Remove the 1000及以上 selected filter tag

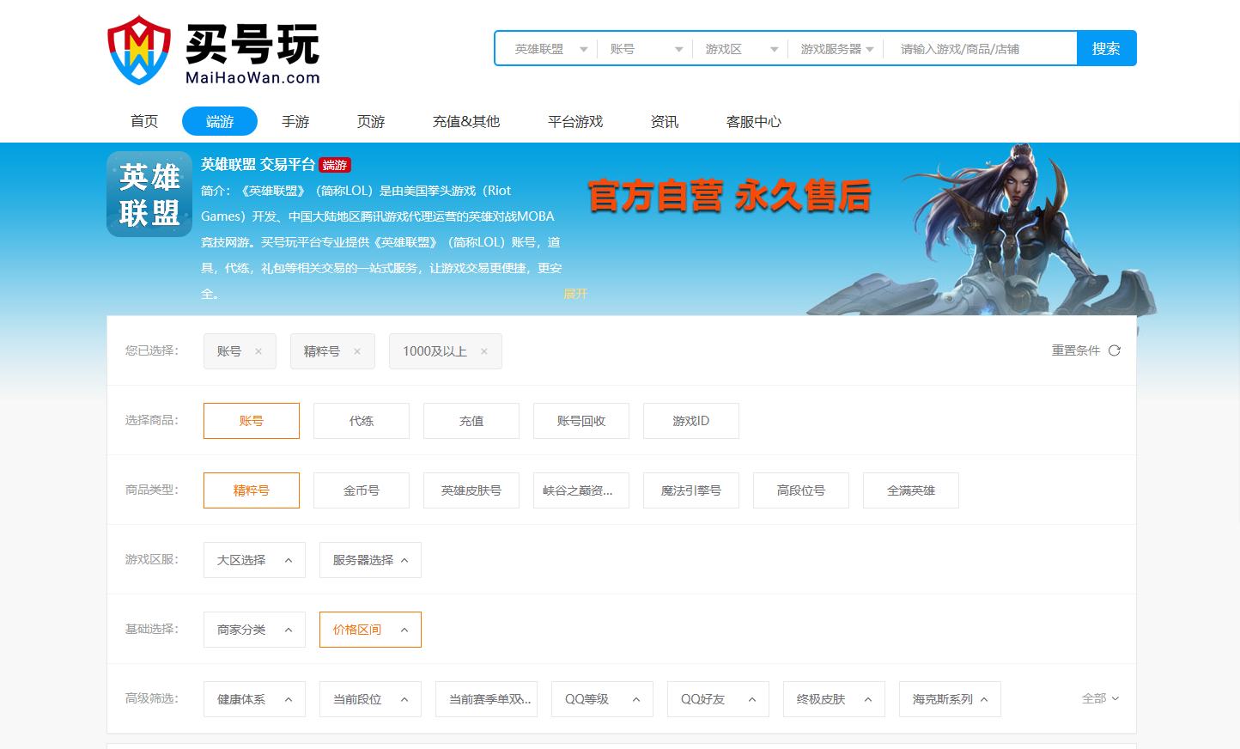point(484,351)
